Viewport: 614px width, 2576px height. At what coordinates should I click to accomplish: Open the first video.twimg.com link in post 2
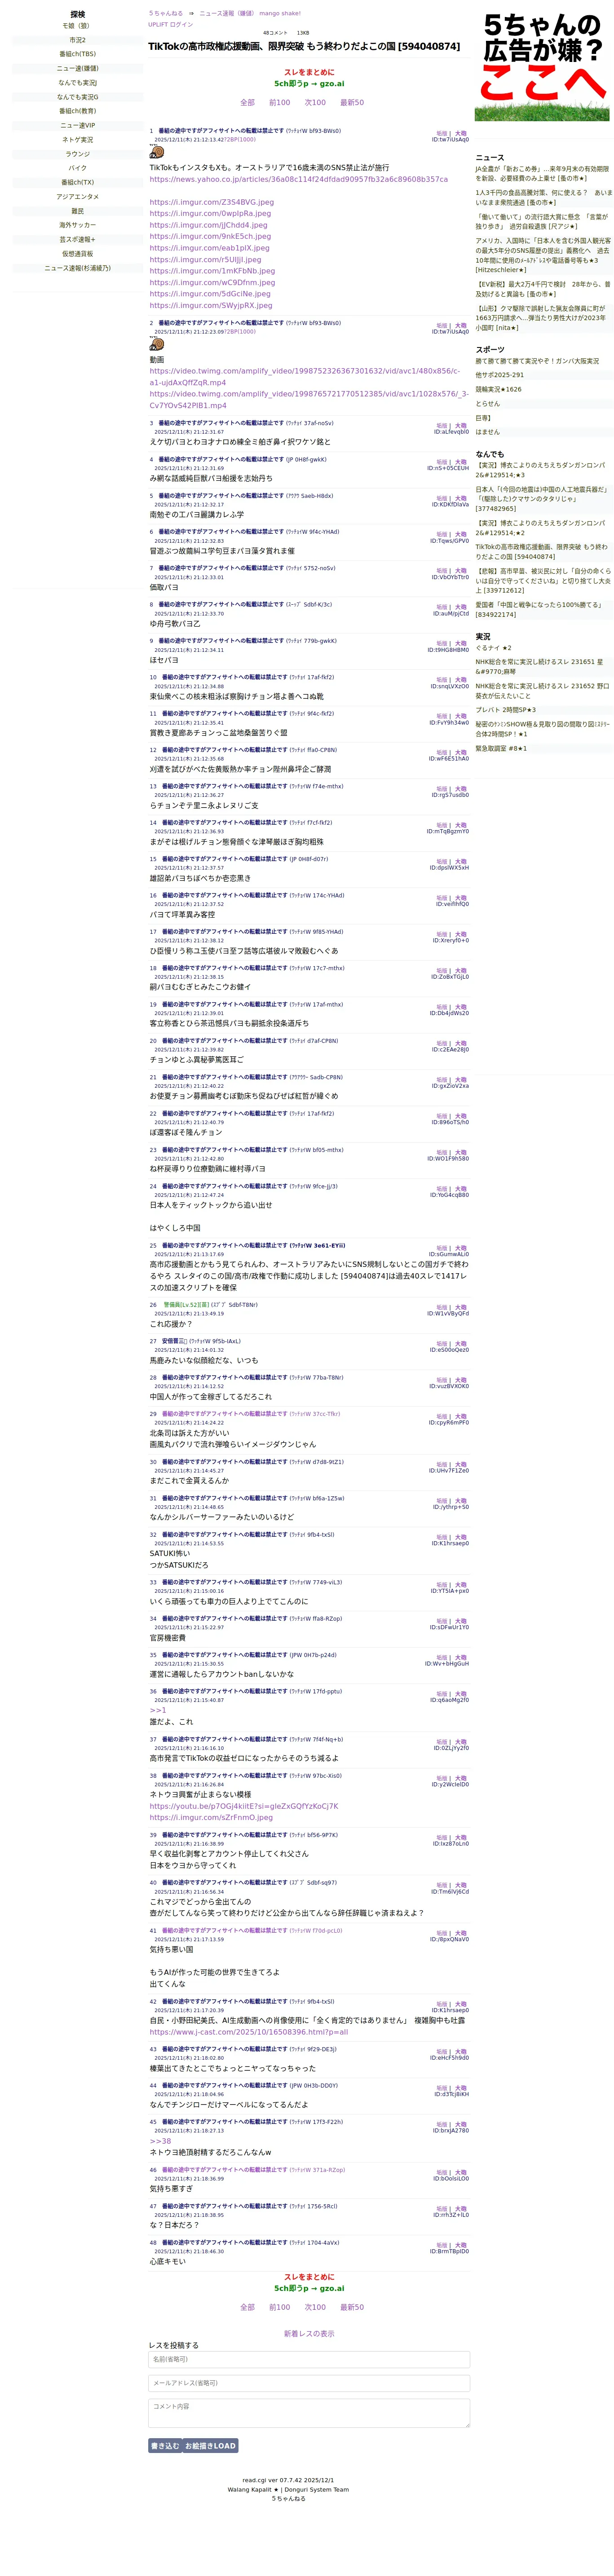coord(304,377)
